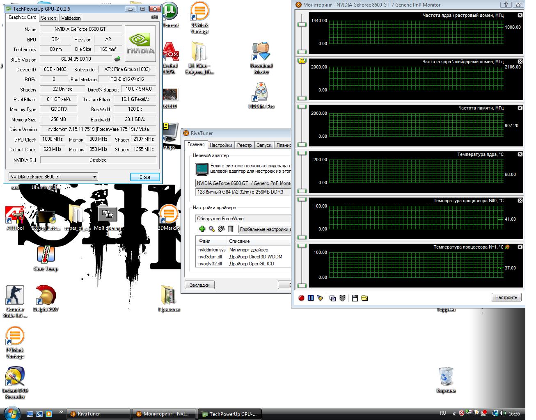Open the NVIDIA GeForce 8600 GT adapter field in RivaTuner
The height and width of the screenshot is (420, 536).
tap(243, 183)
